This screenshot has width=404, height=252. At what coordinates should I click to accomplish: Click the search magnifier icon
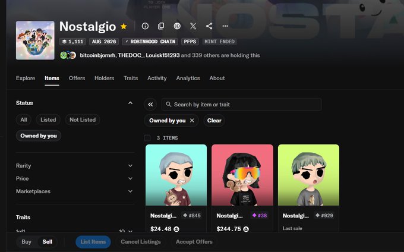pos(169,105)
